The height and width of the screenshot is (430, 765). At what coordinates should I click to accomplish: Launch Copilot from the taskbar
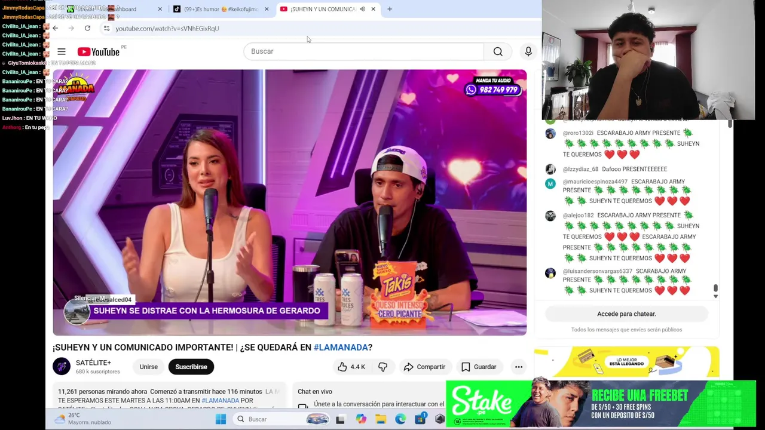tap(361, 419)
